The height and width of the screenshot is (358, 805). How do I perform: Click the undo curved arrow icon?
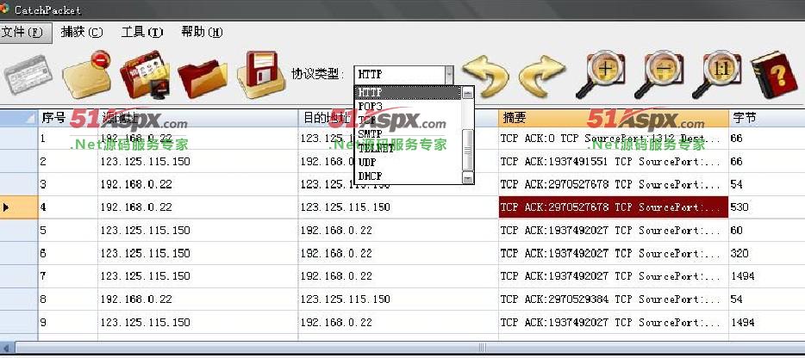485,76
